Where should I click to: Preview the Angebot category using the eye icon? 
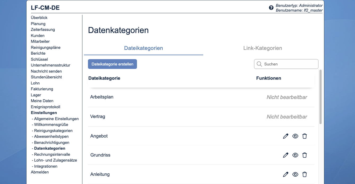click(x=295, y=136)
